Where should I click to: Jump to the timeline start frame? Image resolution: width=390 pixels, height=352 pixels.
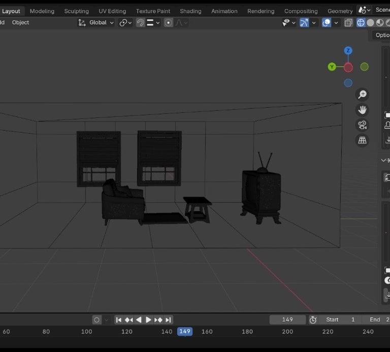(x=119, y=319)
